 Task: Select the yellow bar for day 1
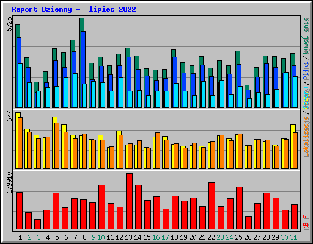tap(17, 140)
